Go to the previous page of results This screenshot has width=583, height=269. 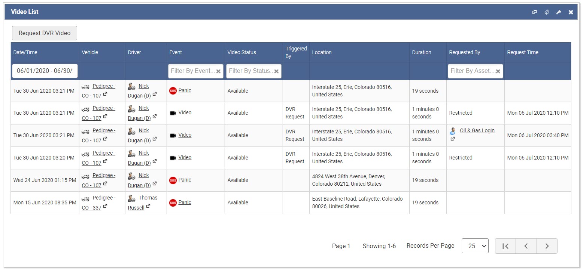pos(526,246)
